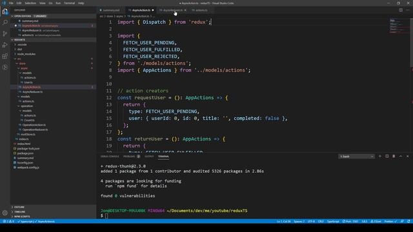Screen dimensions: 413x232
Task: Click the feedback icon in status bar
Action: point(402,222)
